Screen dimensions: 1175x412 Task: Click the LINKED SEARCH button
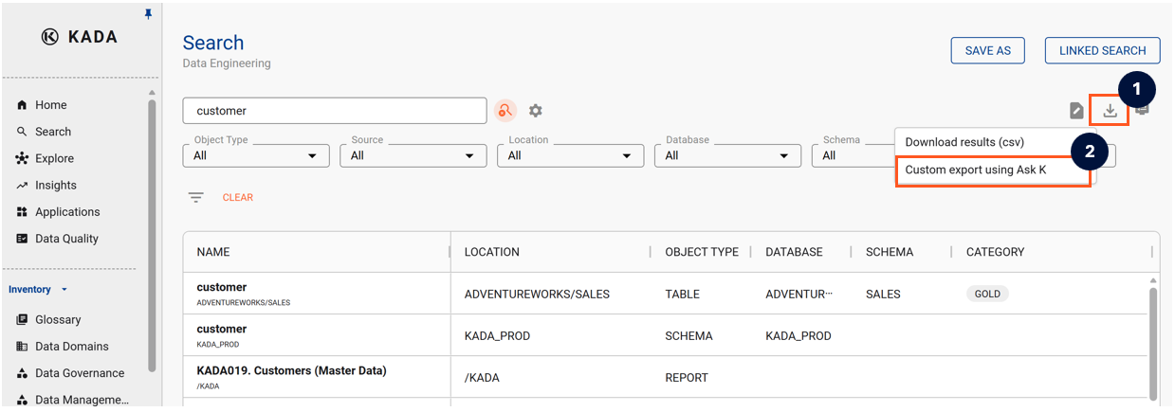pos(1102,51)
